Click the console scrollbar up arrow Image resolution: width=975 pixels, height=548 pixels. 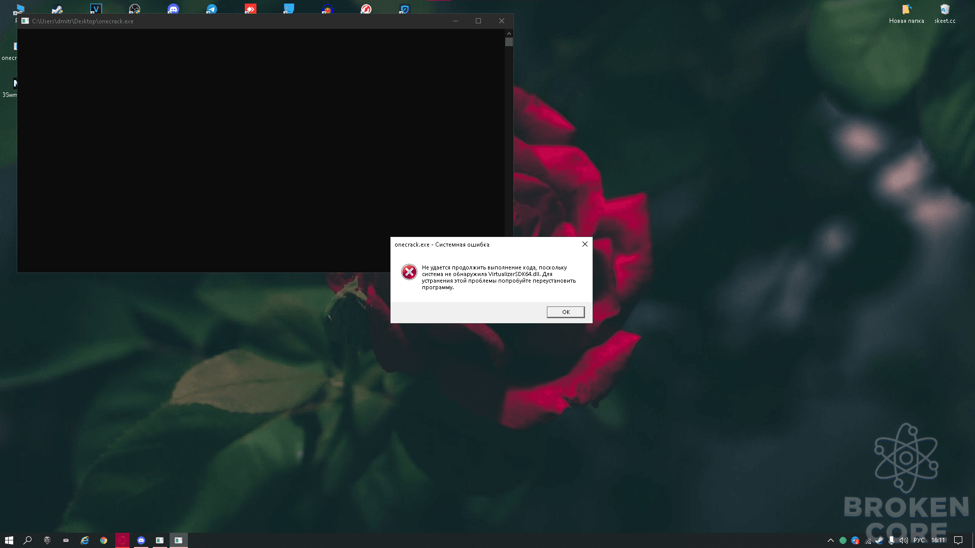(509, 33)
